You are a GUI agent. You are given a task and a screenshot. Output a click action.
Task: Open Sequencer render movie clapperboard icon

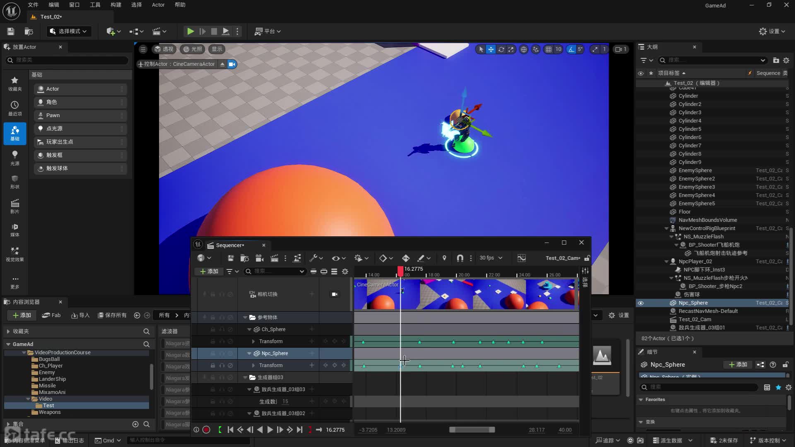point(274,258)
